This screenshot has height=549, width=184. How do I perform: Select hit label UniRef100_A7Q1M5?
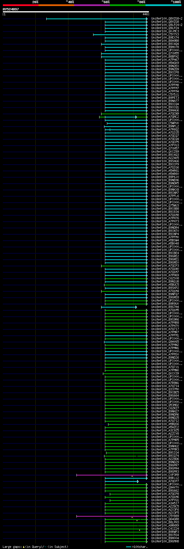coord(165,310)
